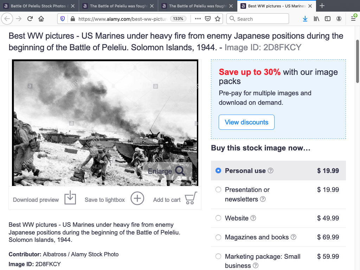
Task: Go to the browser home page
Action: (x=41, y=19)
